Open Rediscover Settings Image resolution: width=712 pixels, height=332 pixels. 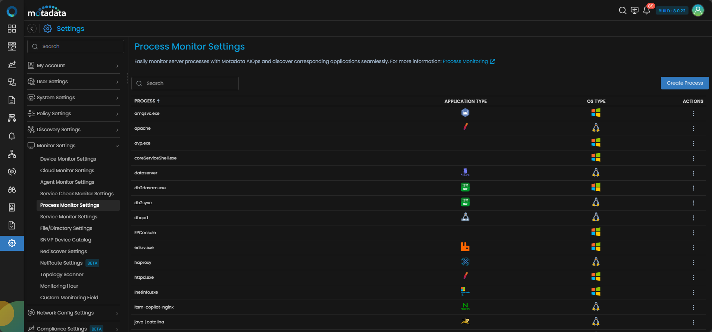coord(63,252)
